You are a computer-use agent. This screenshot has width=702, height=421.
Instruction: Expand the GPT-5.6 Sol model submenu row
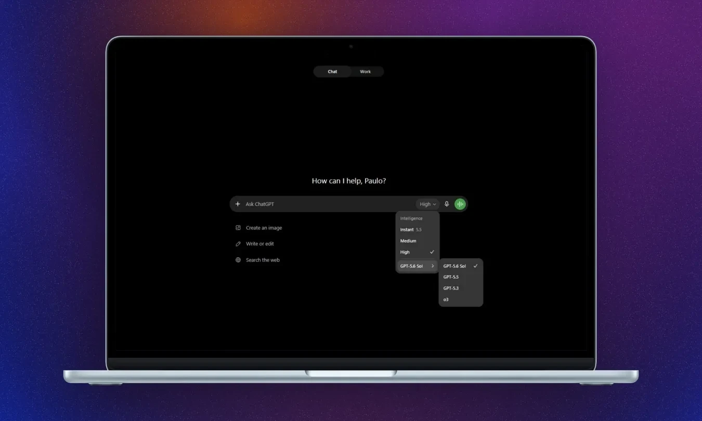tap(418, 266)
